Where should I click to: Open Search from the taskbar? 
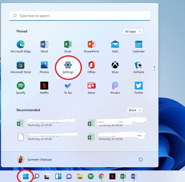[36, 176]
